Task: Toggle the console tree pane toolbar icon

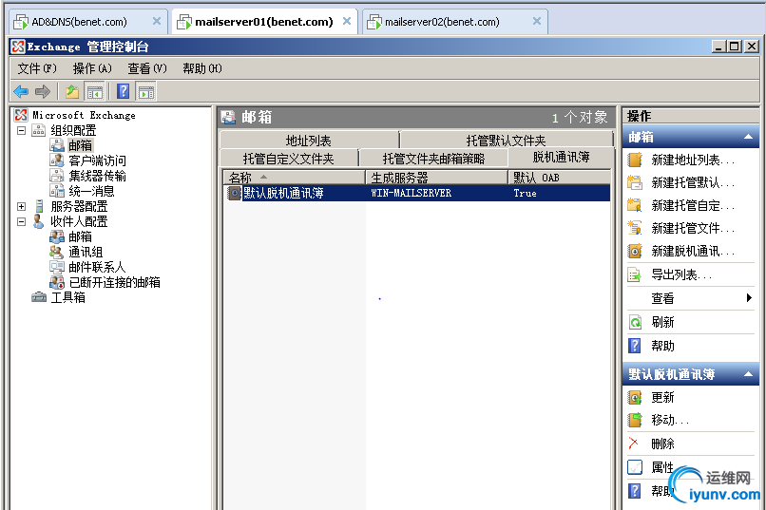Action: [94, 91]
